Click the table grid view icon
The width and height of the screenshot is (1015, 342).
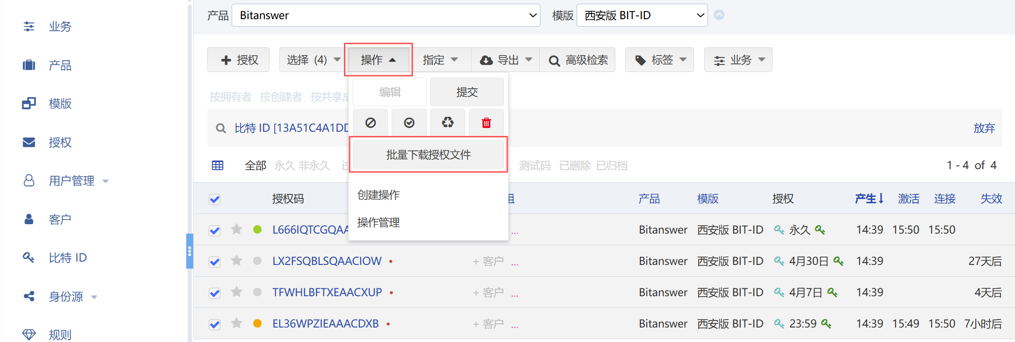(218, 165)
